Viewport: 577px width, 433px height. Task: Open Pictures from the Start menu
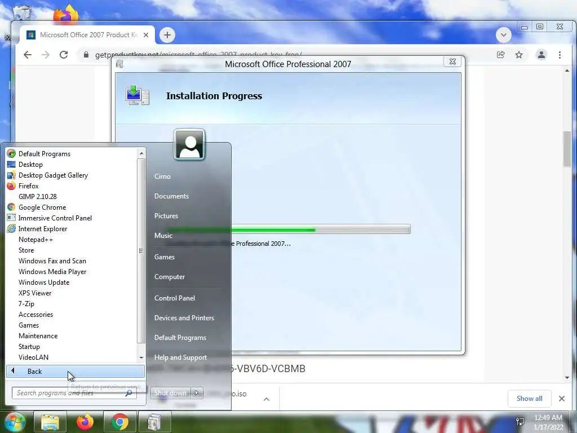tap(166, 216)
